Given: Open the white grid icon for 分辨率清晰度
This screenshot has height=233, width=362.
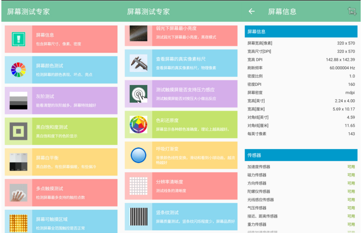Looking at the screenshot, I should pos(139,186).
